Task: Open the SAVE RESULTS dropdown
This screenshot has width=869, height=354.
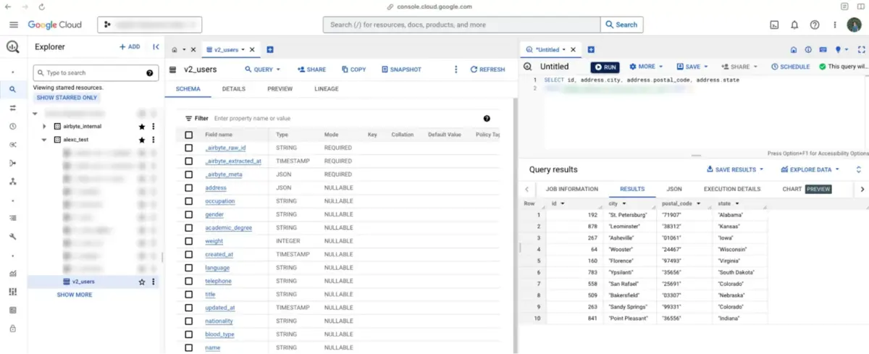Action: 735,169
